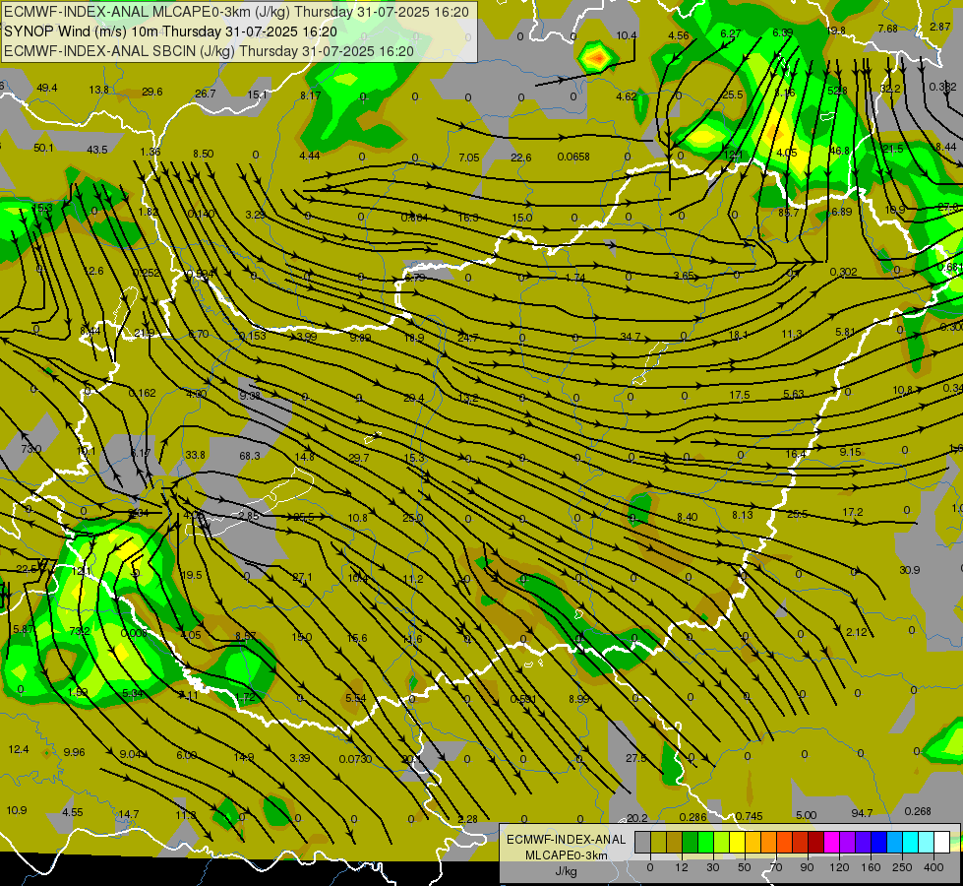The height and width of the screenshot is (886, 963).
Task: Click the '10.4' value near the top
Action: (x=626, y=35)
